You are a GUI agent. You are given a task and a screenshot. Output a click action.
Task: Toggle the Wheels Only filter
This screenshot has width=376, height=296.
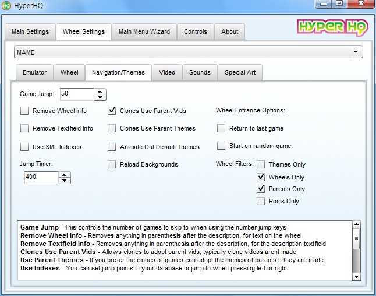(x=261, y=177)
